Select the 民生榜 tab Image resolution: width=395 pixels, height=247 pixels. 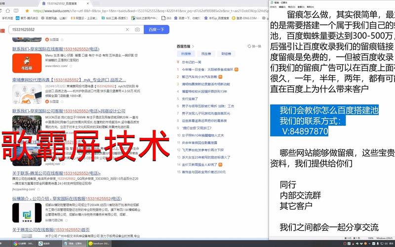point(206,54)
